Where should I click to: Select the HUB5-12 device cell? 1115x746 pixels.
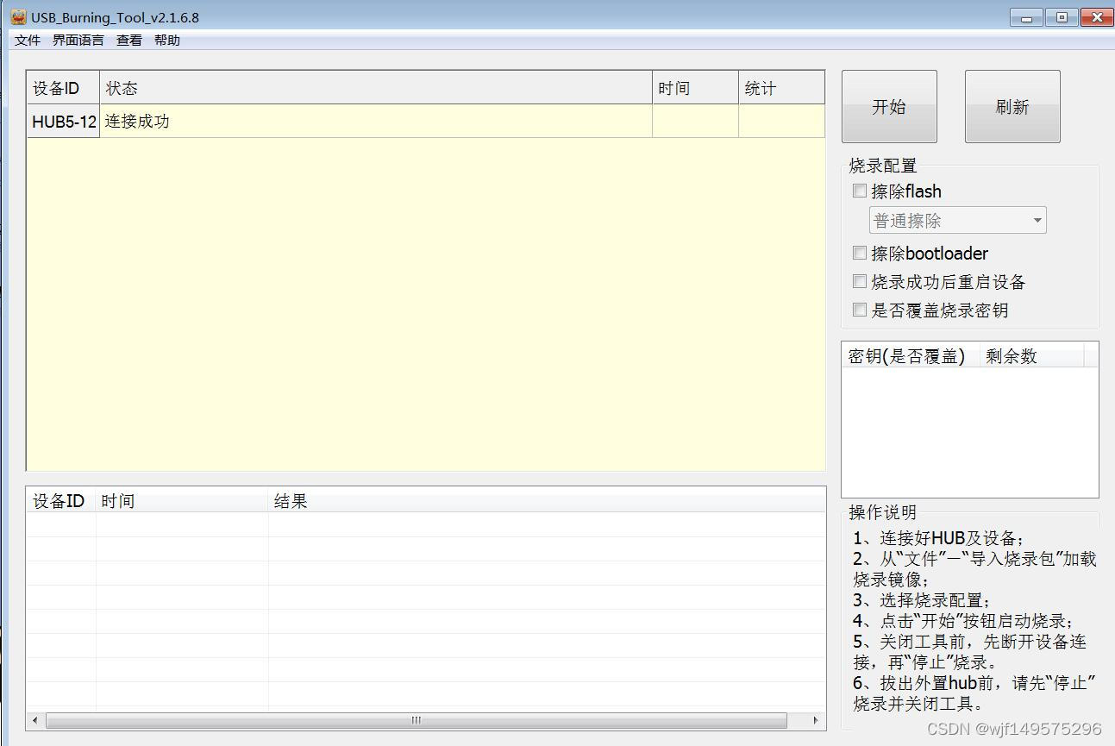pyautogui.click(x=64, y=122)
